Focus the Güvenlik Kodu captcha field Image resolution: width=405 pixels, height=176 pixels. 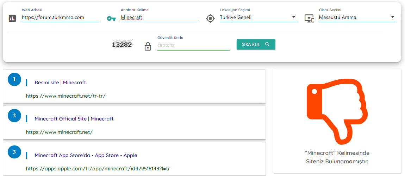[193, 45]
